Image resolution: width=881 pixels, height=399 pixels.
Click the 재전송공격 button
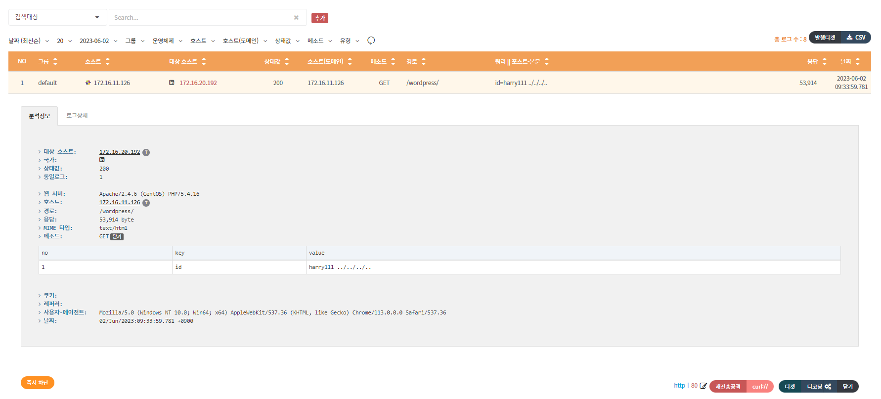728,387
